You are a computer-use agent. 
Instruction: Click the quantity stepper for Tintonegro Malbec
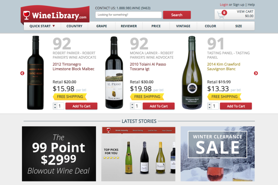click(55, 106)
